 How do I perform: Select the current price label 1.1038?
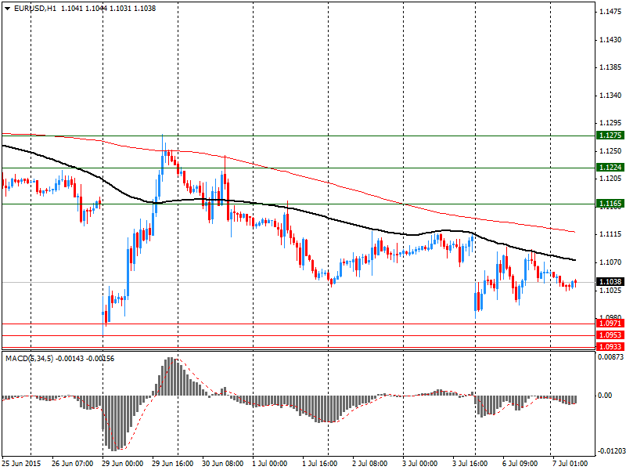coord(610,282)
